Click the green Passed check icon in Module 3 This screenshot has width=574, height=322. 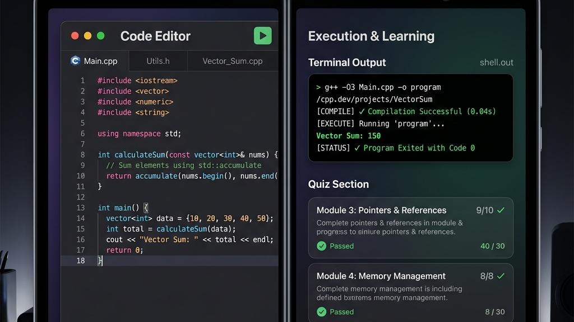321,246
